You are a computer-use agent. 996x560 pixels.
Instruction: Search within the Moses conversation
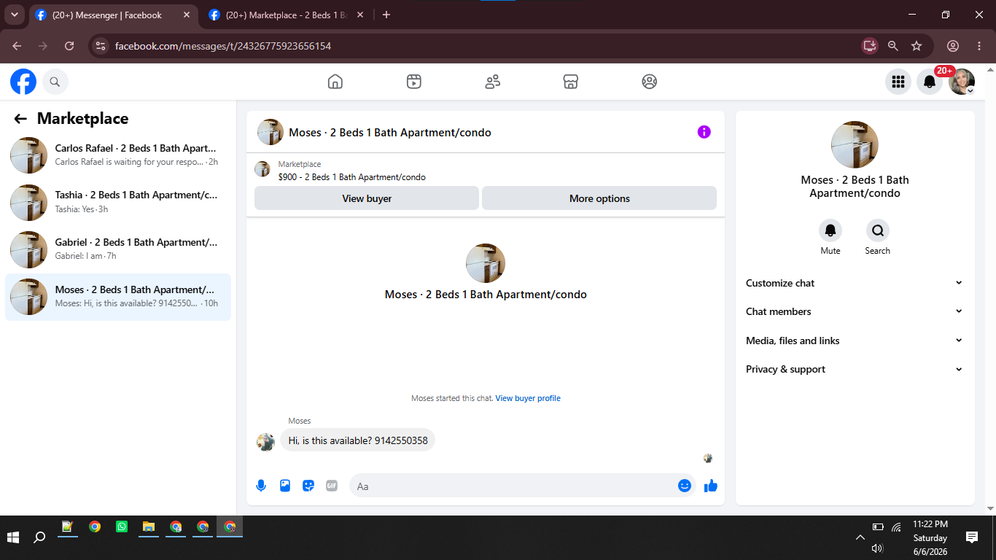tap(878, 230)
